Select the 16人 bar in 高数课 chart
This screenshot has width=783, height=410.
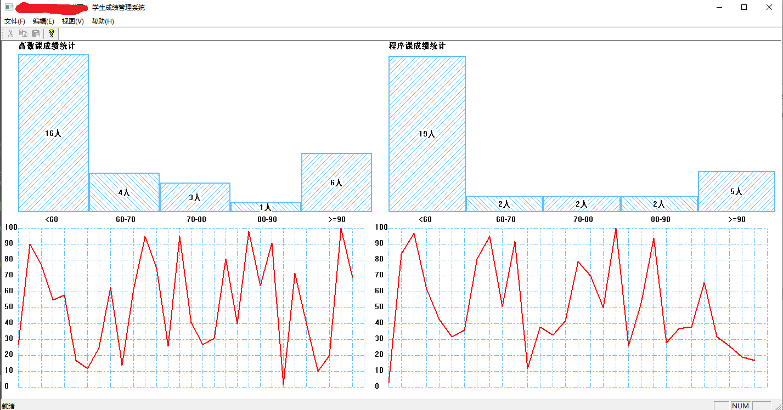(x=53, y=133)
